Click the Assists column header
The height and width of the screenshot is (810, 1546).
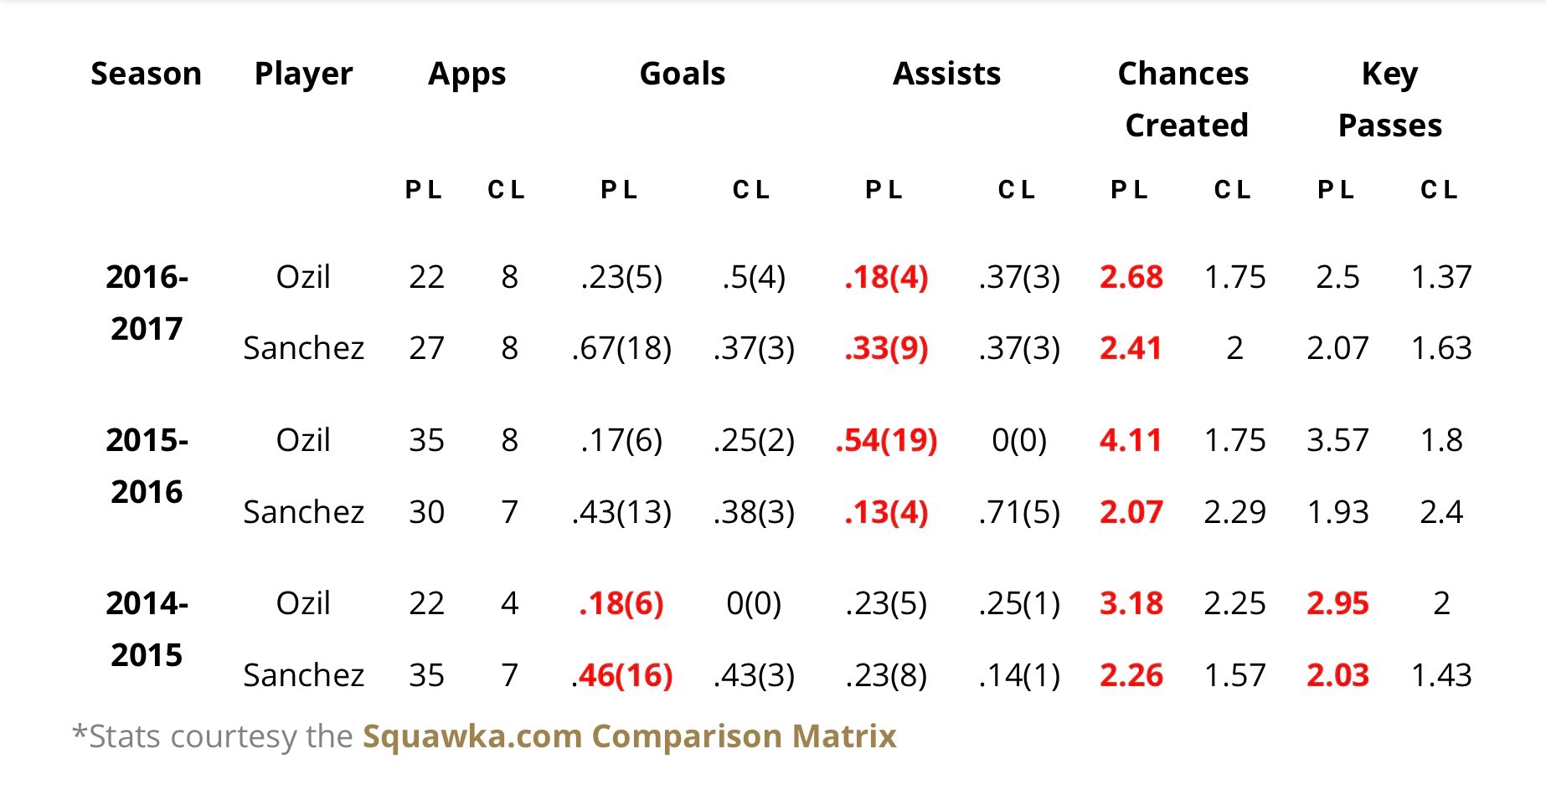[x=946, y=74]
